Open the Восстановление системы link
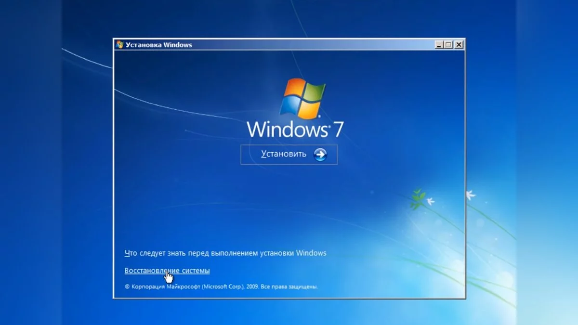 pos(167,271)
